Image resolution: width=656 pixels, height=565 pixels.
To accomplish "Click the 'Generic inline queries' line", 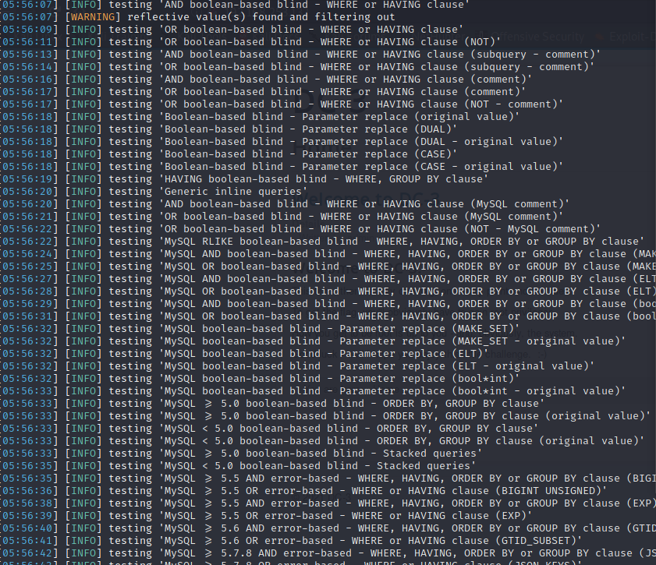I will tap(154, 192).
